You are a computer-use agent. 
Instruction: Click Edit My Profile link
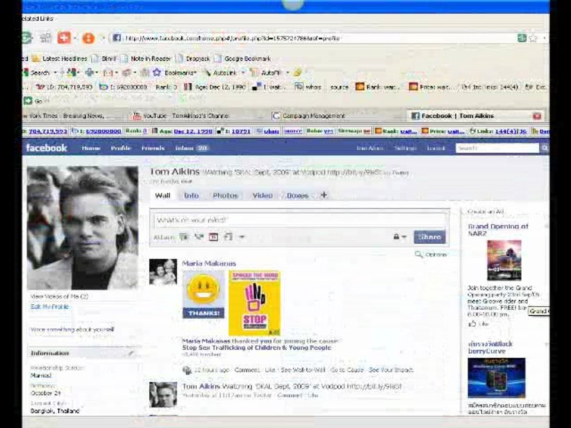pyautogui.click(x=49, y=307)
